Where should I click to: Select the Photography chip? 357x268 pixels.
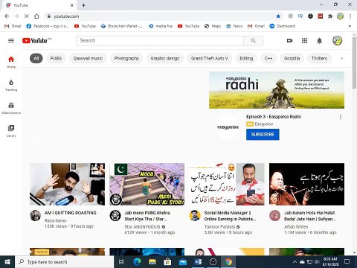(x=126, y=58)
